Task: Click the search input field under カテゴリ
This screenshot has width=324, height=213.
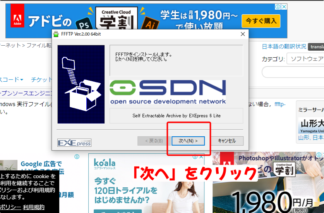Action: coord(293,72)
